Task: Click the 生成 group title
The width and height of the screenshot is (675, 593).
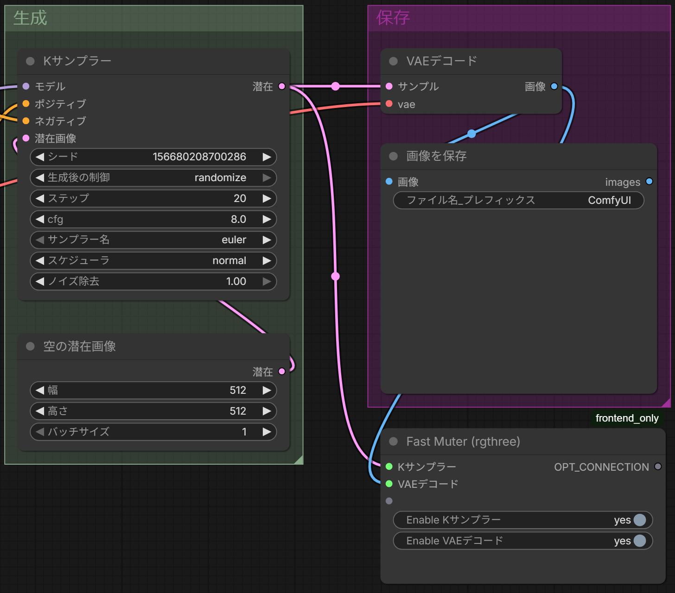Action: [30, 18]
